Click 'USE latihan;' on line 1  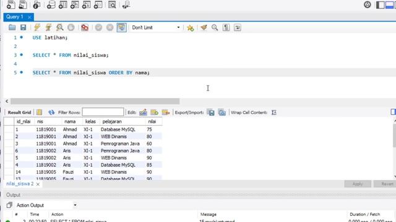[x=50, y=38]
